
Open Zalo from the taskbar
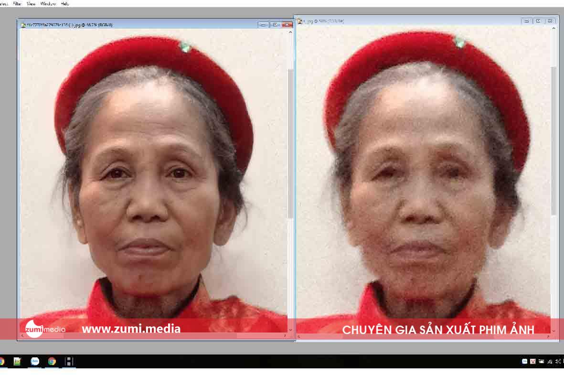[x=35, y=361]
